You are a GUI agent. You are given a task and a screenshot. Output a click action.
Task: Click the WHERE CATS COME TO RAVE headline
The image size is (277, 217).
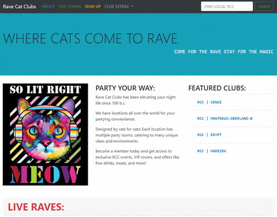(90, 39)
